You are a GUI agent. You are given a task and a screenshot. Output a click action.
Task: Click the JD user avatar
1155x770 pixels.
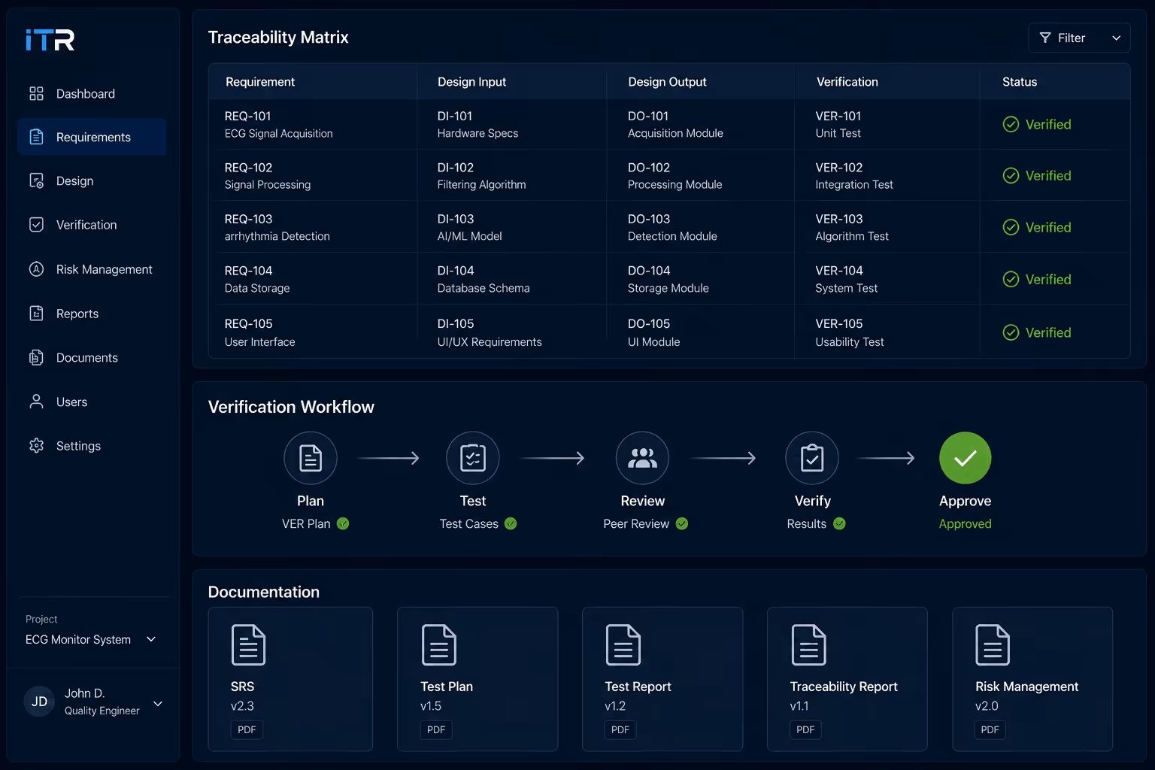point(39,702)
